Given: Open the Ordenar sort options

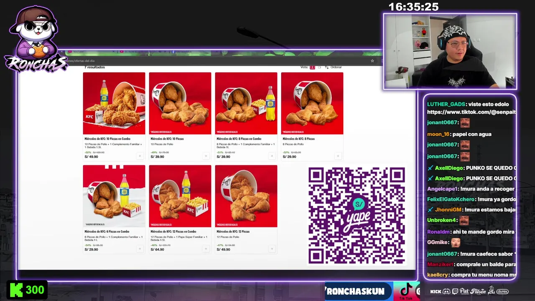Looking at the screenshot, I should click(x=334, y=67).
